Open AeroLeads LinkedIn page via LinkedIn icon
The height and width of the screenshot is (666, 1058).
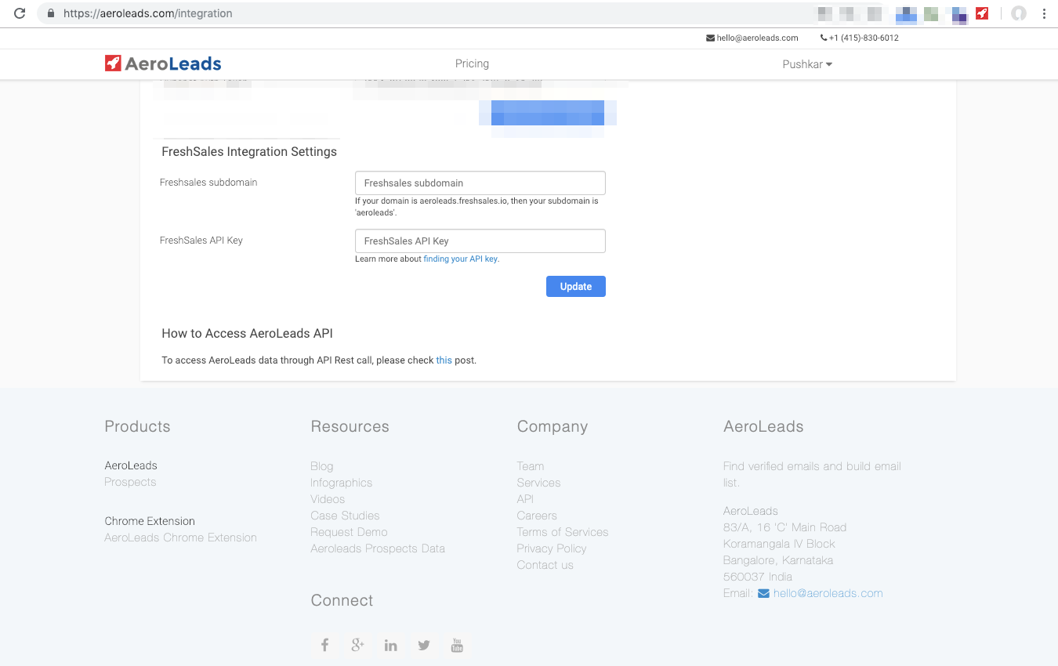391,645
